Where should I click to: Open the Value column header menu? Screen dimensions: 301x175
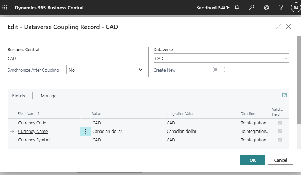[x=96, y=114]
